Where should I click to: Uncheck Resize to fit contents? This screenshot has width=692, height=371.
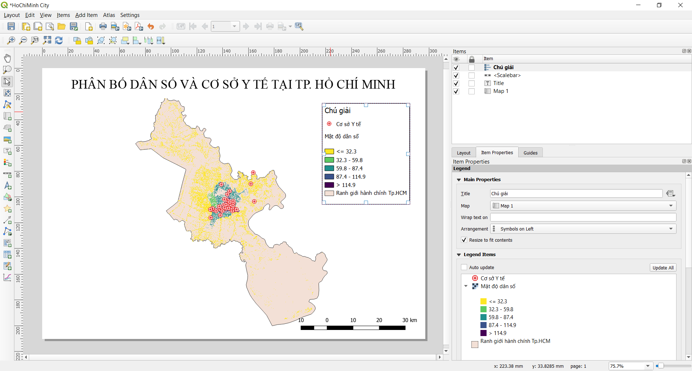point(464,240)
